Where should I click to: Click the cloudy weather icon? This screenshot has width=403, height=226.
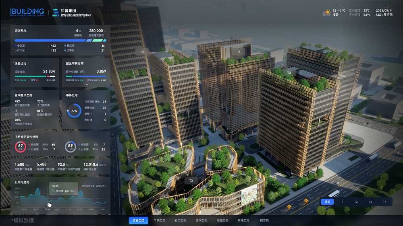point(326,12)
